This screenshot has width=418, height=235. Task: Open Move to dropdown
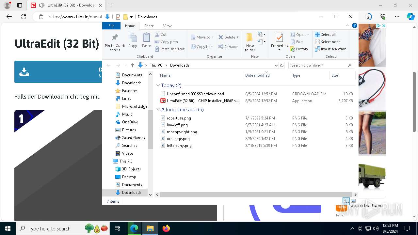[x=202, y=37]
